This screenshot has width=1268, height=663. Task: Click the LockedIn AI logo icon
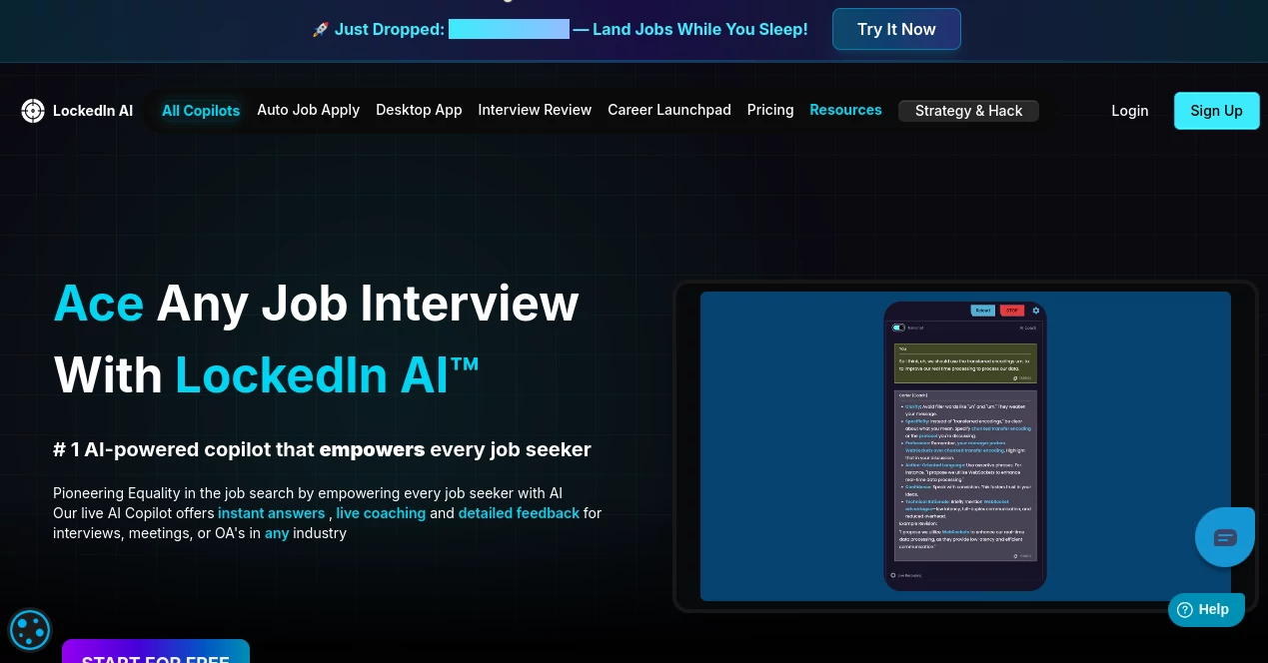click(33, 111)
